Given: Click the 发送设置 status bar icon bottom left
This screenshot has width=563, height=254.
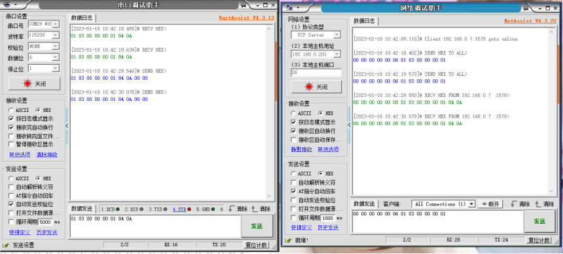Looking at the screenshot, I should coord(5,245).
